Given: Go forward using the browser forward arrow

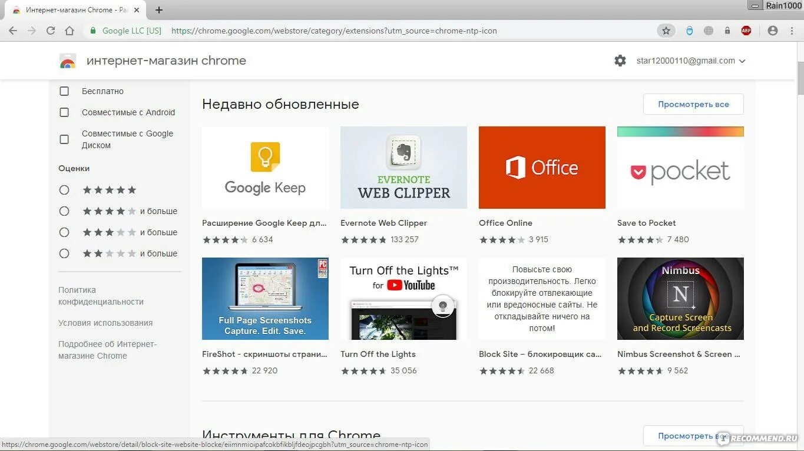Looking at the screenshot, I should (32, 31).
